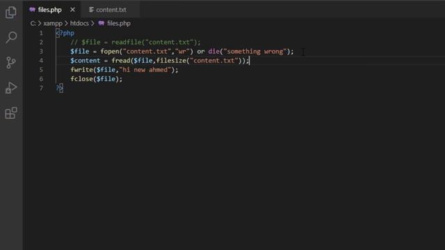This screenshot has width=445, height=250.
Task: Click the htdocs breadcrumb segment
Action: [79, 23]
